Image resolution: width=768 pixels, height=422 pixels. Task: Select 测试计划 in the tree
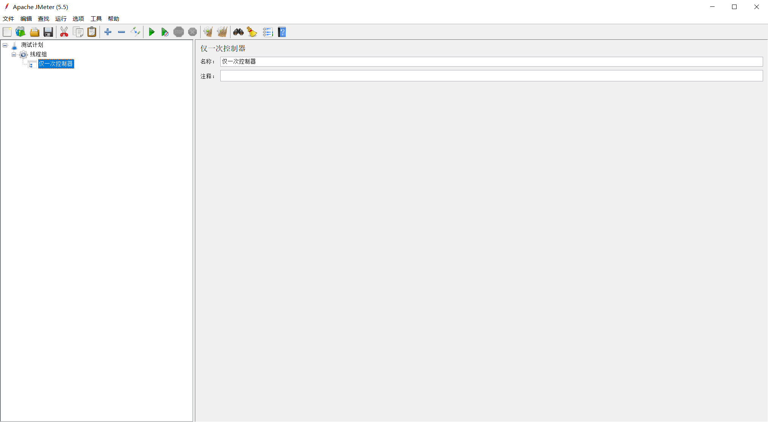(x=32, y=45)
